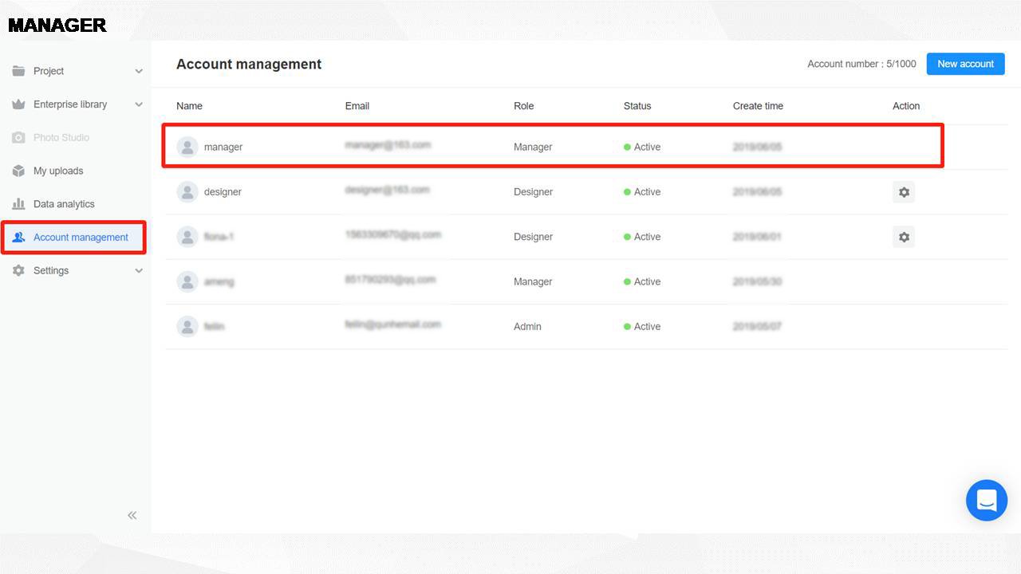This screenshot has width=1021, height=574.
Task: Click the Status column header
Action: (637, 106)
